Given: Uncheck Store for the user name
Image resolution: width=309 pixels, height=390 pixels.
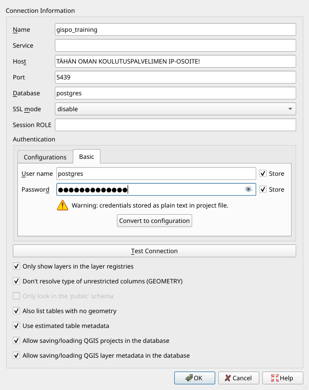Looking at the screenshot, I should [263, 174].
